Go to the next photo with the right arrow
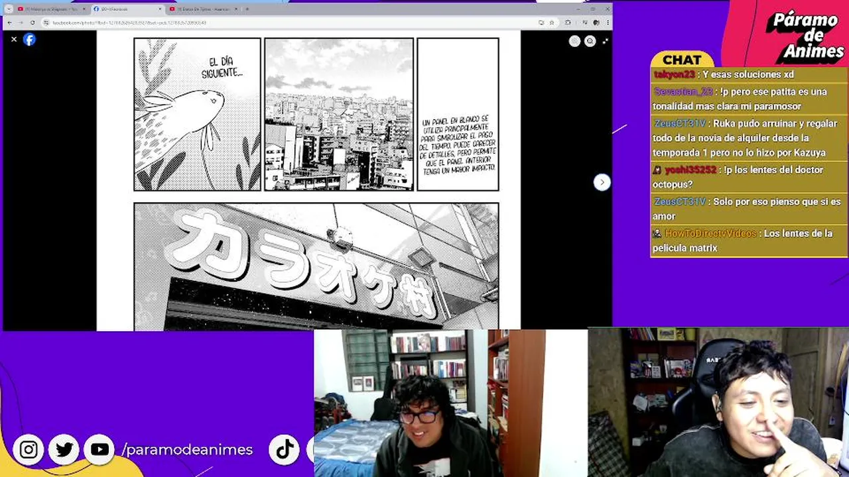 pyautogui.click(x=602, y=182)
